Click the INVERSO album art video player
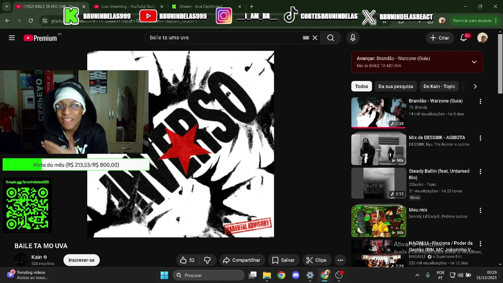This screenshot has width=503, height=283. tap(180, 144)
